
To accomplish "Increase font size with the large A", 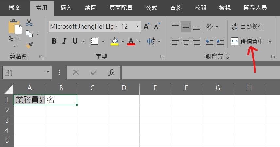I will pyautogui.click(x=147, y=26).
